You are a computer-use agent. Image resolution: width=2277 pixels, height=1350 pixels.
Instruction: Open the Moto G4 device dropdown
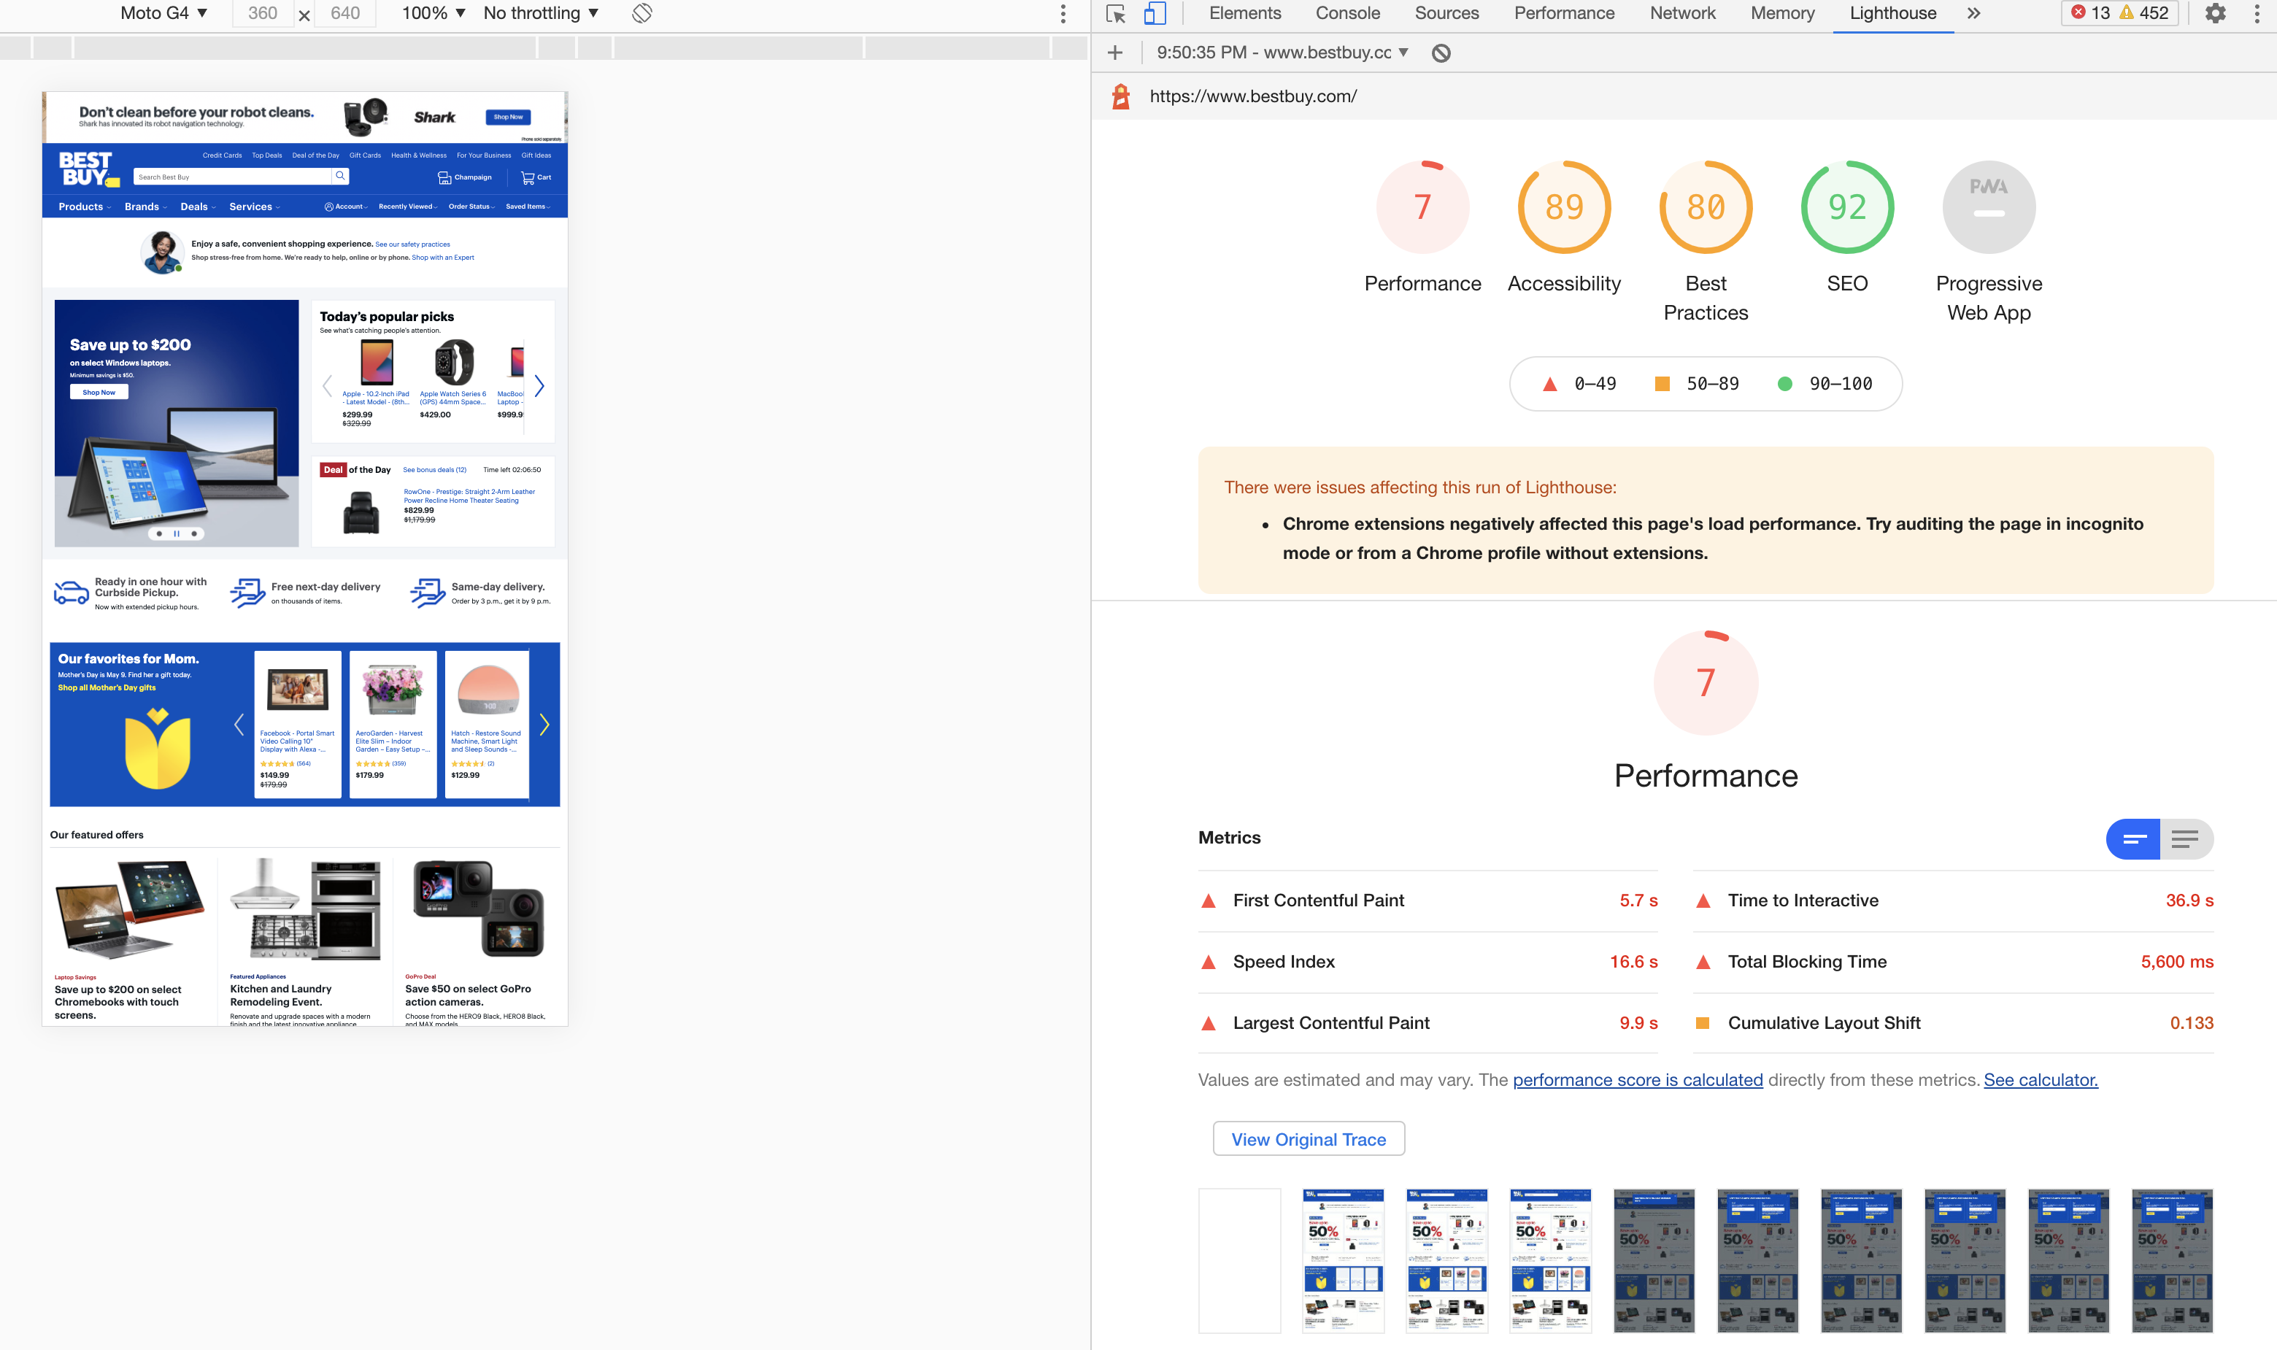click(x=163, y=14)
